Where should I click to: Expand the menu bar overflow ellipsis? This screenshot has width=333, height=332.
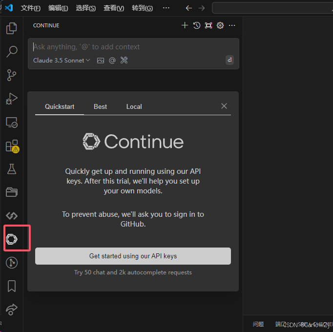point(166,8)
